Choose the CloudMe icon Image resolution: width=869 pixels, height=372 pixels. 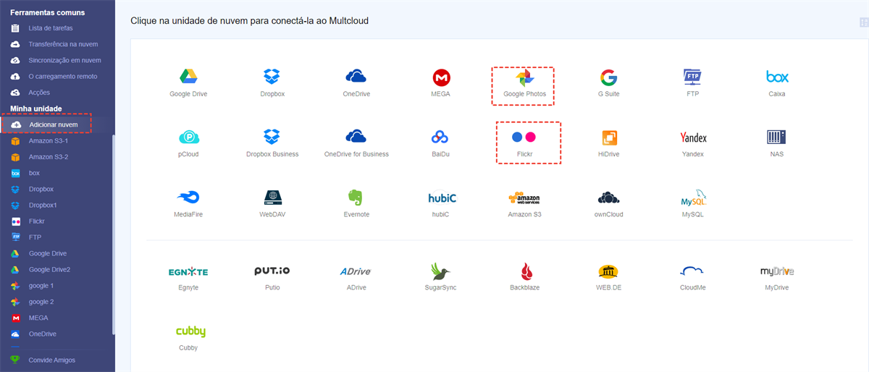click(x=693, y=271)
